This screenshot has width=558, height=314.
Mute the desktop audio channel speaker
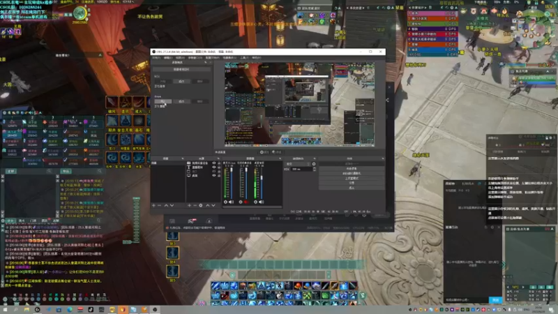[x=262, y=202]
